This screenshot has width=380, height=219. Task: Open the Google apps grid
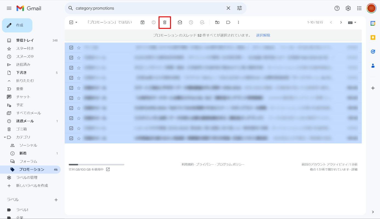point(359,8)
